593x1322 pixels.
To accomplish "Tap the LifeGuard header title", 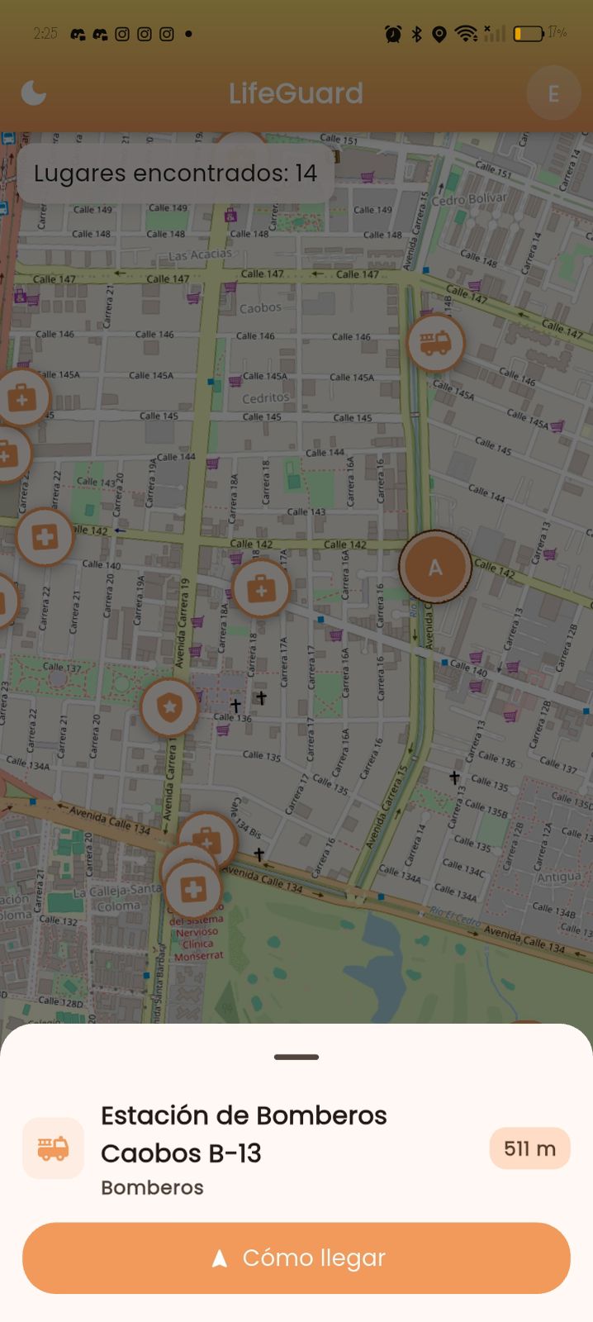I will [x=296, y=93].
